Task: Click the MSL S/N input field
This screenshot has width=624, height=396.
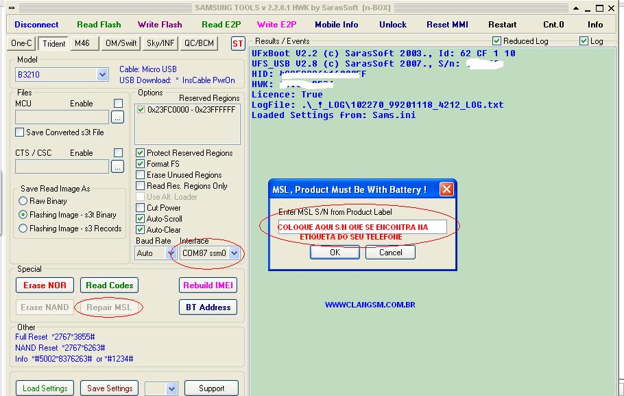Action: 362,226
